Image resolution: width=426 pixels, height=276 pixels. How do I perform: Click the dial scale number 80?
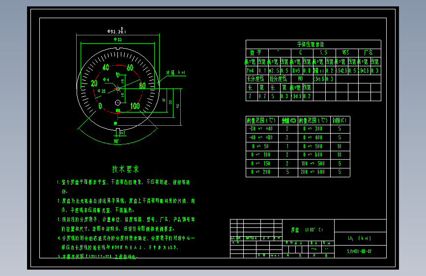point(142,86)
